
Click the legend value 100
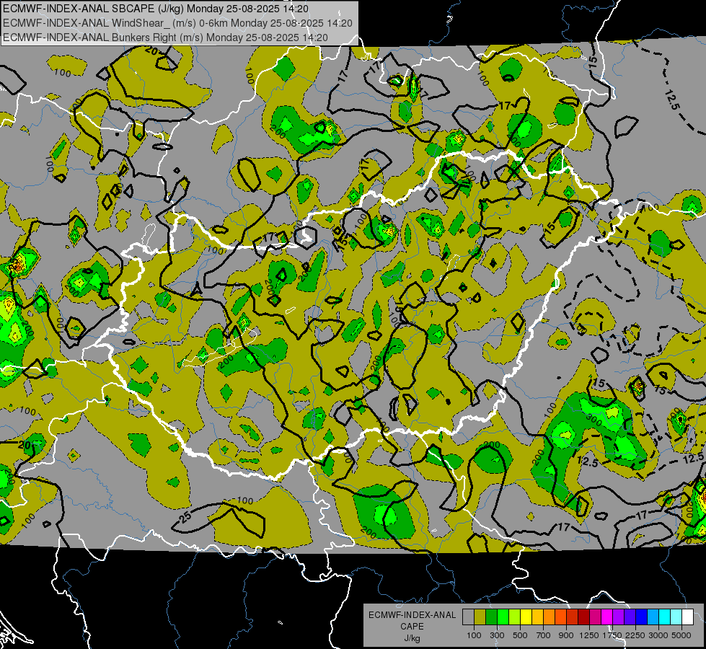pos(474,635)
